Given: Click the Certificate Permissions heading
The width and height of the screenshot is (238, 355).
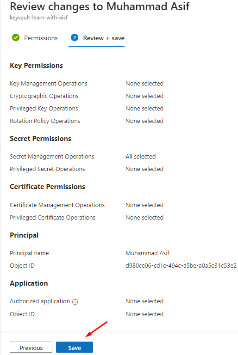Looking at the screenshot, I should click(x=47, y=187).
